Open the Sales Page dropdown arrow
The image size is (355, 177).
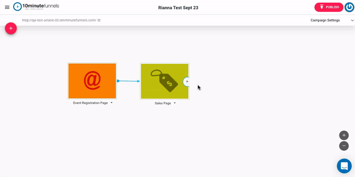[175, 103]
